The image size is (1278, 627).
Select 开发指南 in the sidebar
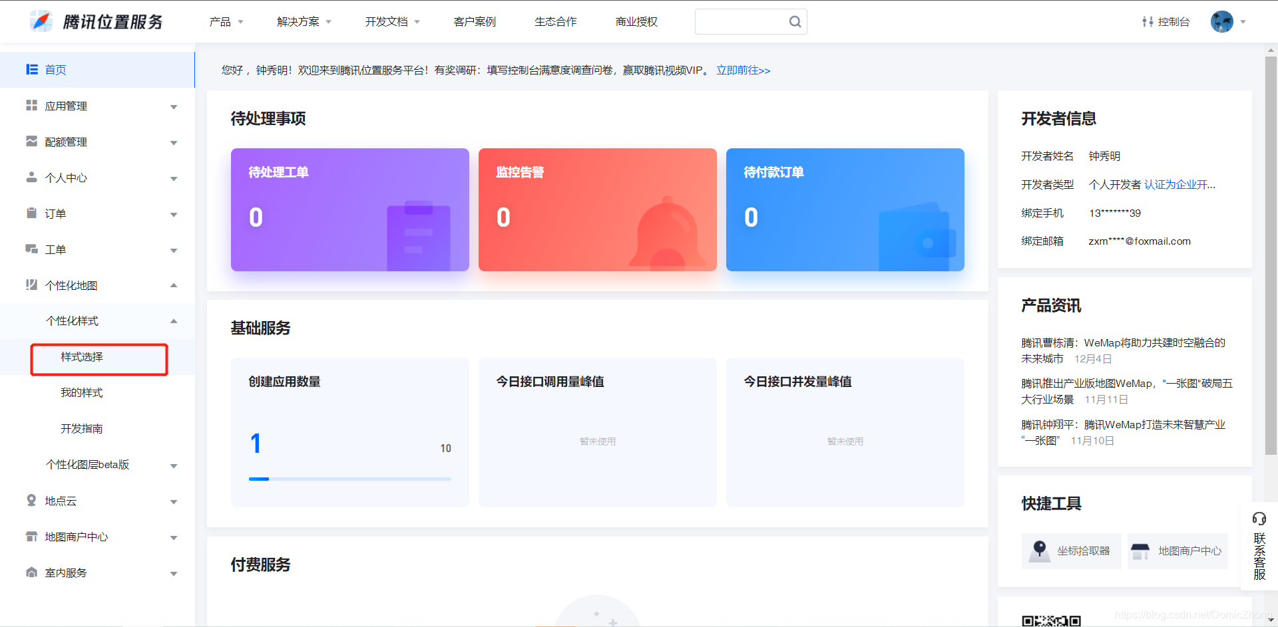(x=82, y=429)
